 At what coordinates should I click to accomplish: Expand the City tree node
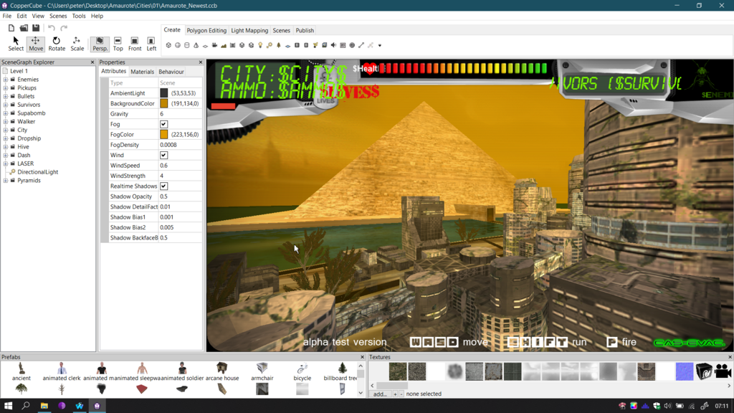coord(6,130)
